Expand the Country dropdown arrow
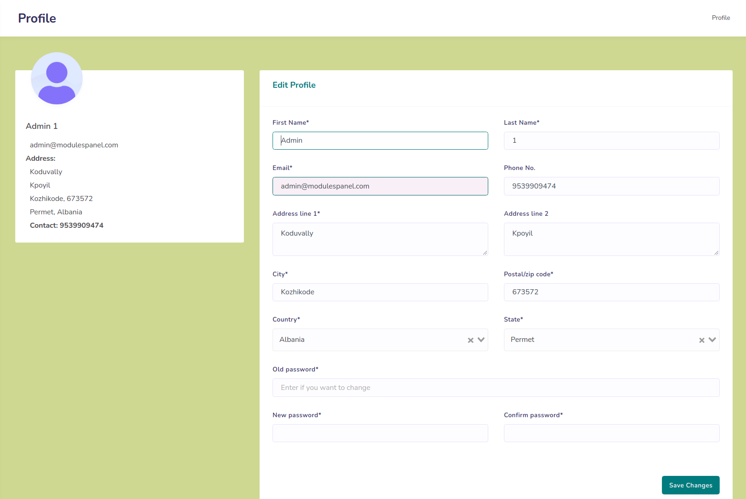 (481, 340)
